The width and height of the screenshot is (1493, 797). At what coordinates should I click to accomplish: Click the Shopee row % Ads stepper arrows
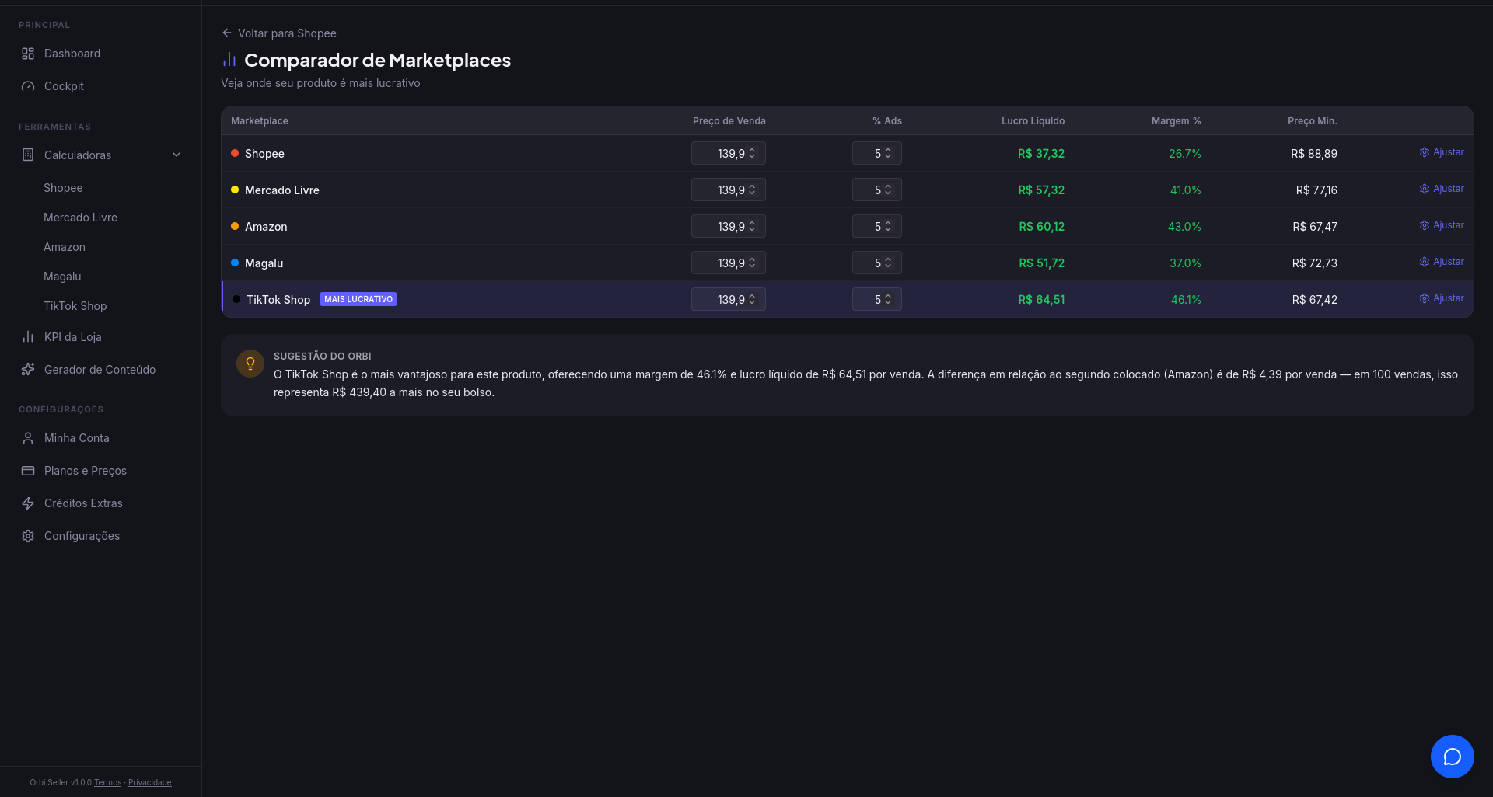tap(888, 153)
